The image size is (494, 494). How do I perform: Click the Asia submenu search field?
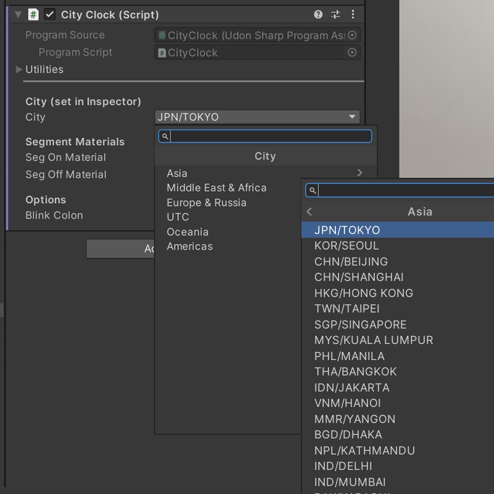pyautogui.click(x=400, y=191)
